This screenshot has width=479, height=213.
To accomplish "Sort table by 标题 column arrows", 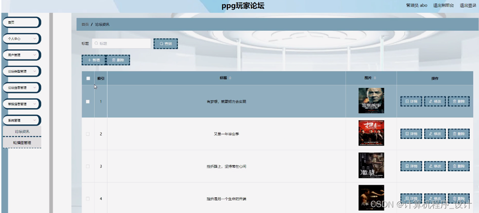I will point(230,78).
